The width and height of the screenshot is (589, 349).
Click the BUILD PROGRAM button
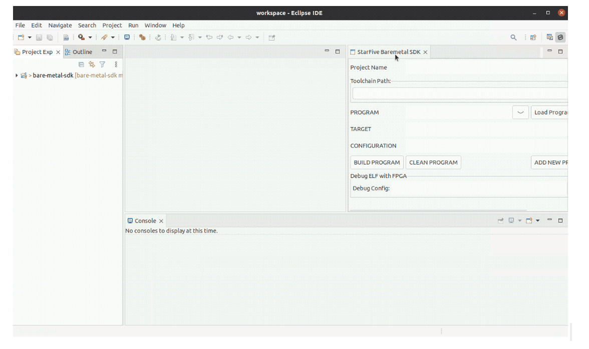click(x=377, y=162)
